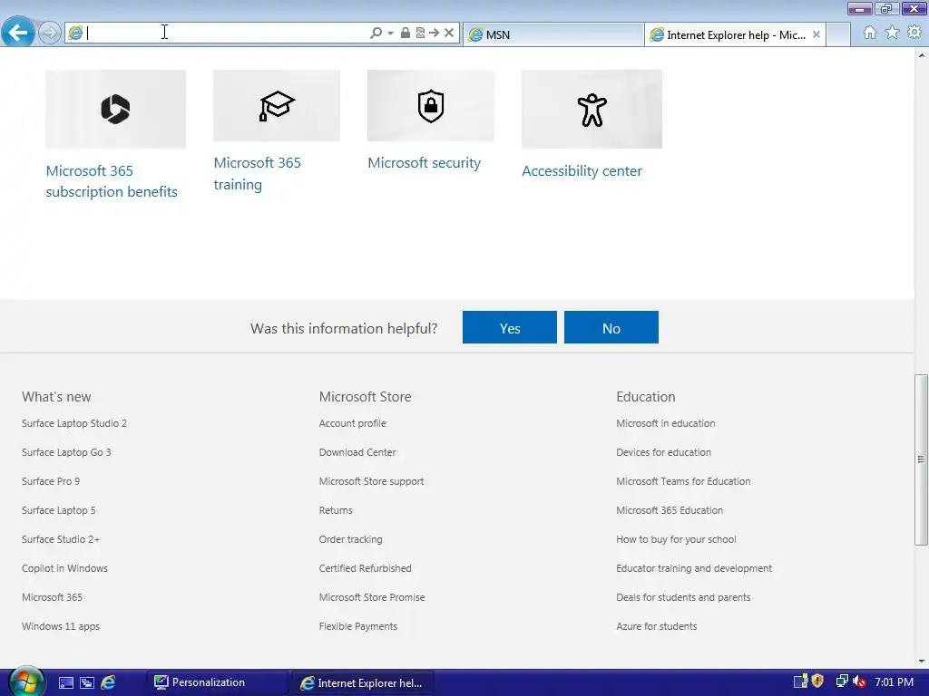929x696 pixels.
Task: Open Microsoft Teams for Education link
Action: tap(683, 481)
